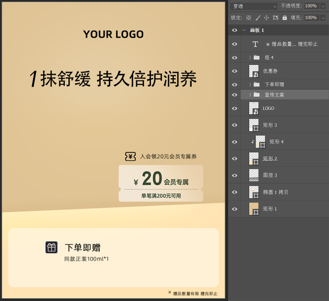
Task: Select the 优惠券 layer thumbnail
Action: tap(254, 71)
